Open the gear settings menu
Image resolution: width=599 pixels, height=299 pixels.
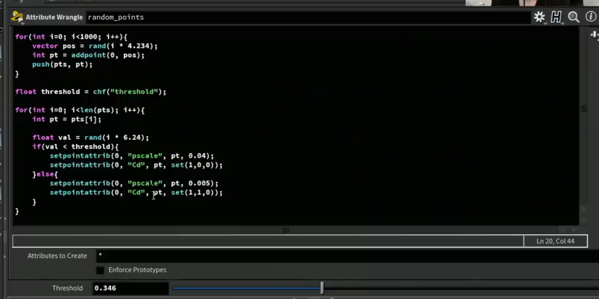[540, 17]
